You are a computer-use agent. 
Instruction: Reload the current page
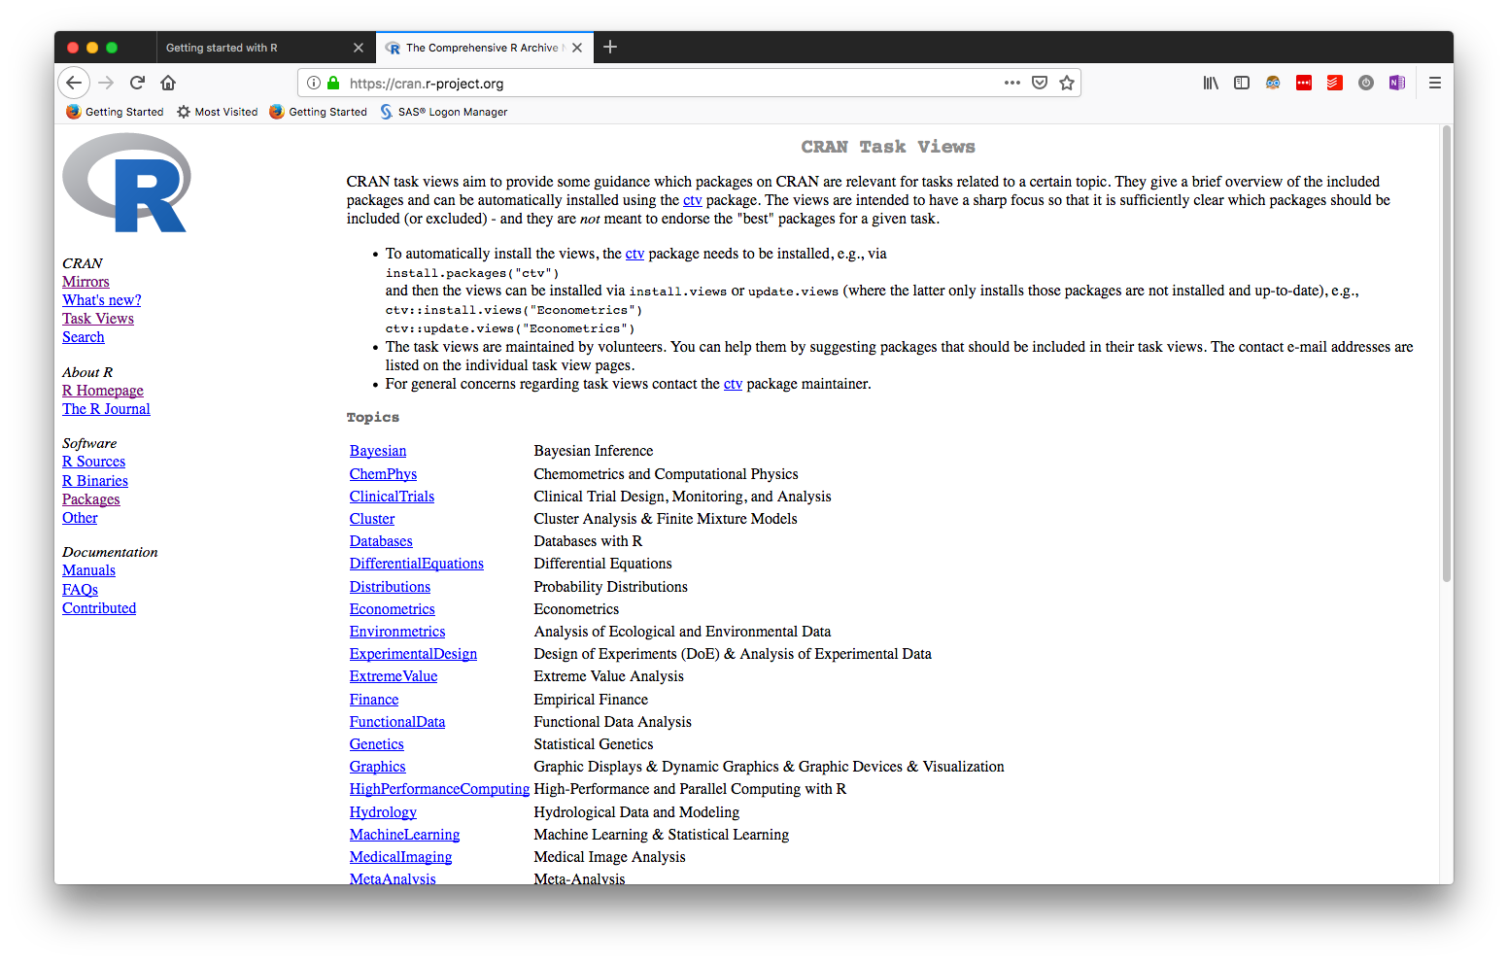click(137, 83)
